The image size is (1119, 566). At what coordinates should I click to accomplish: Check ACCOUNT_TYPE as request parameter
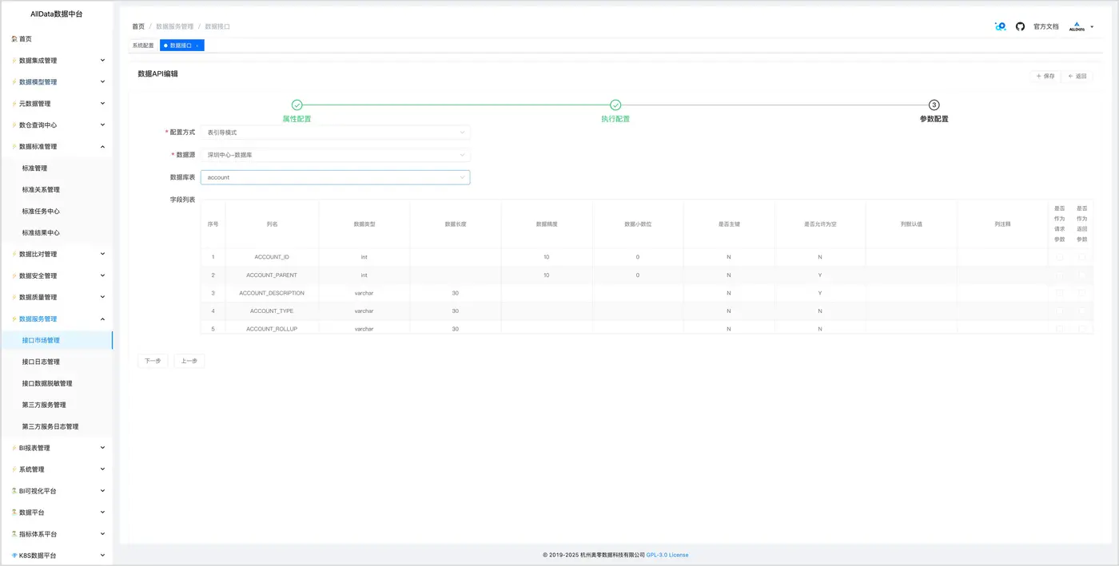coord(1060,311)
